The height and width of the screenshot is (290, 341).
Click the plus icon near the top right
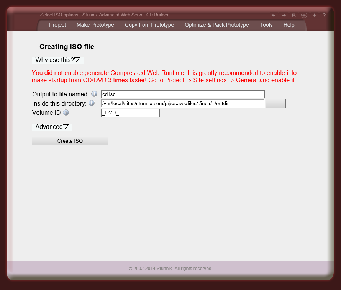click(x=314, y=15)
